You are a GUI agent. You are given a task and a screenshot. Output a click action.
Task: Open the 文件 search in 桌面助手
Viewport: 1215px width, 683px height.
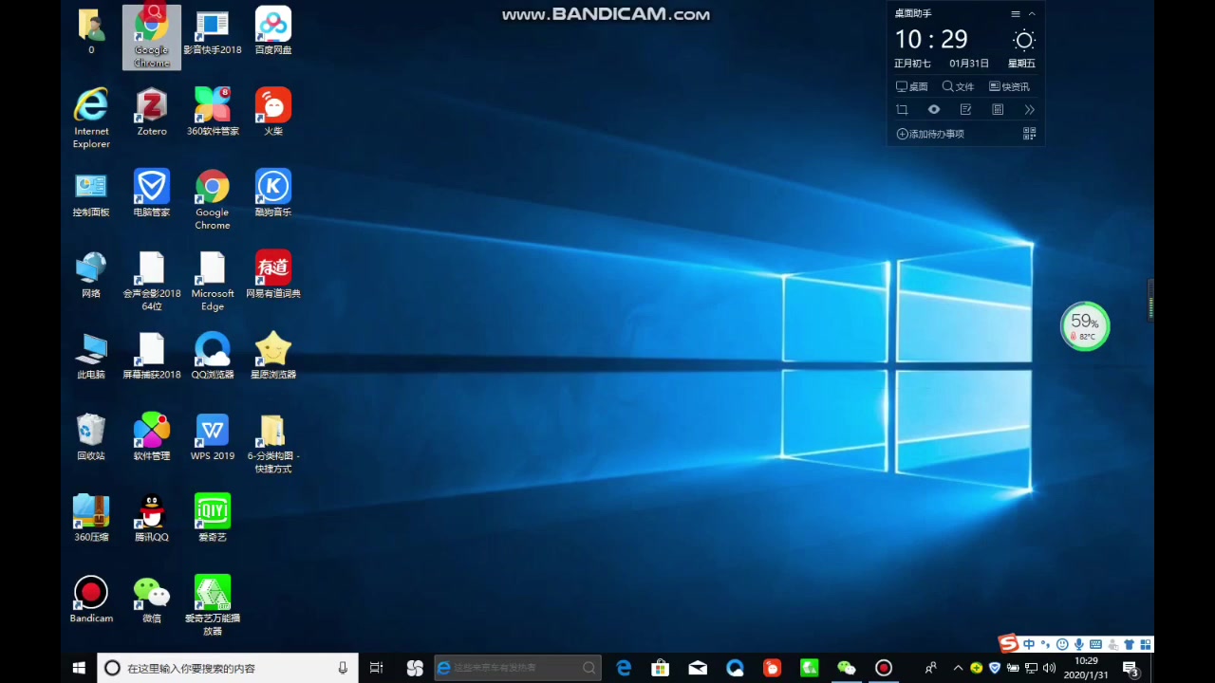click(958, 86)
